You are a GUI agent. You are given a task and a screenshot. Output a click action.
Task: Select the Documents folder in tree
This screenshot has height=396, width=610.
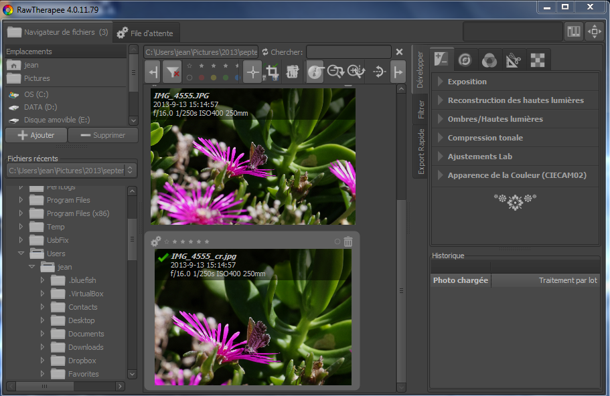(x=86, y=334)
